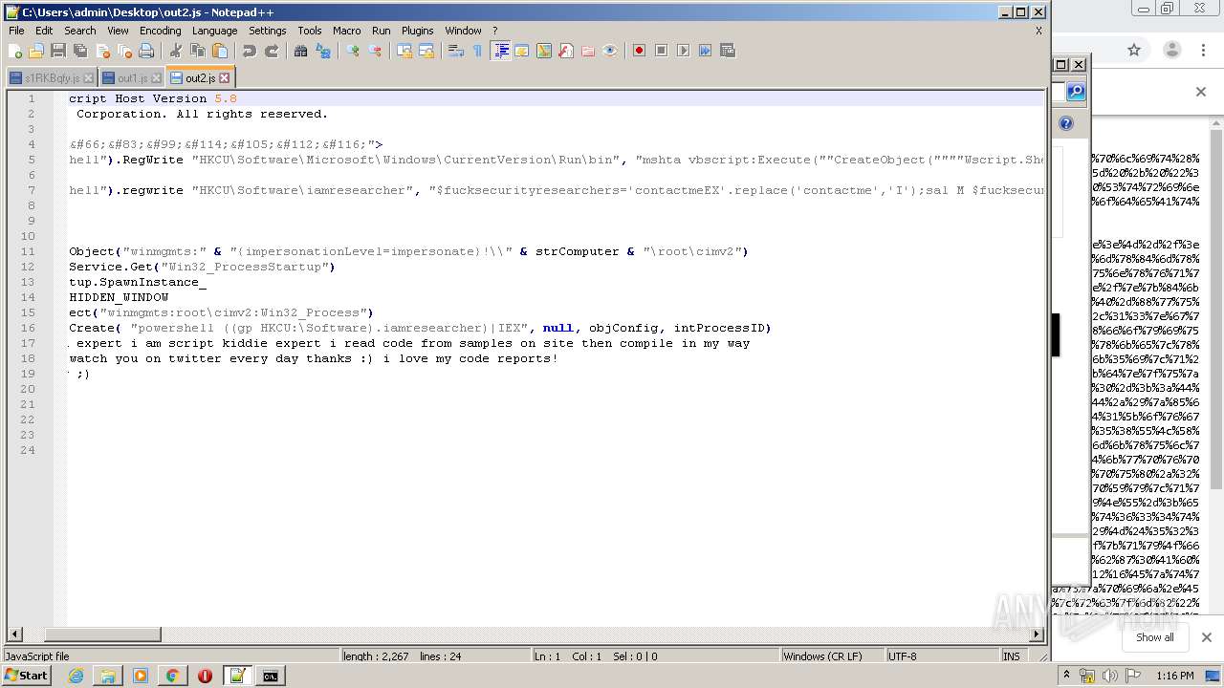Create a new file in Notepad++
The width and height of the screenshot is (1224, 688).
(x=15, y=51)
